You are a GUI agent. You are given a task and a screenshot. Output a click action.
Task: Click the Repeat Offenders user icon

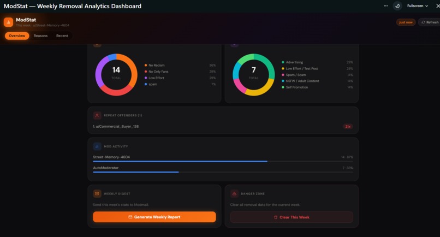click(97, 115)
